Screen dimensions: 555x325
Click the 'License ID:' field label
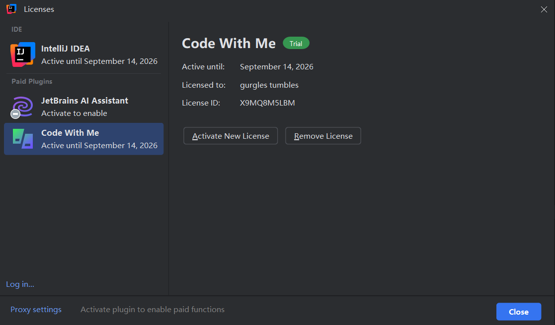pos(201,103)
